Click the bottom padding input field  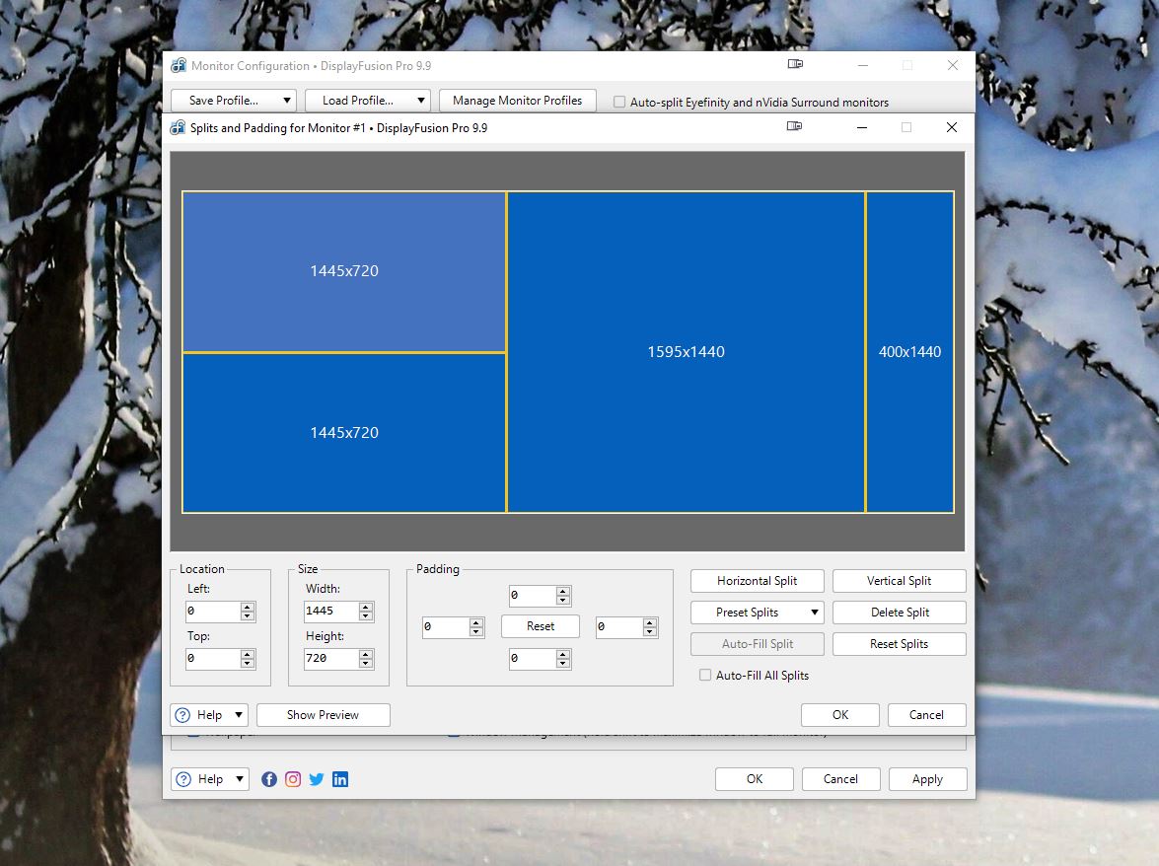click(x=533, y=658)
